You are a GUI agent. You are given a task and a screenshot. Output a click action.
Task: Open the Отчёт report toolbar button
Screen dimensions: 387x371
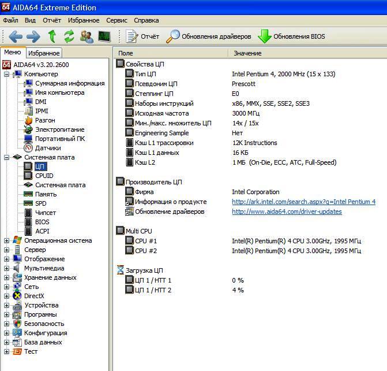coord(142,36)
